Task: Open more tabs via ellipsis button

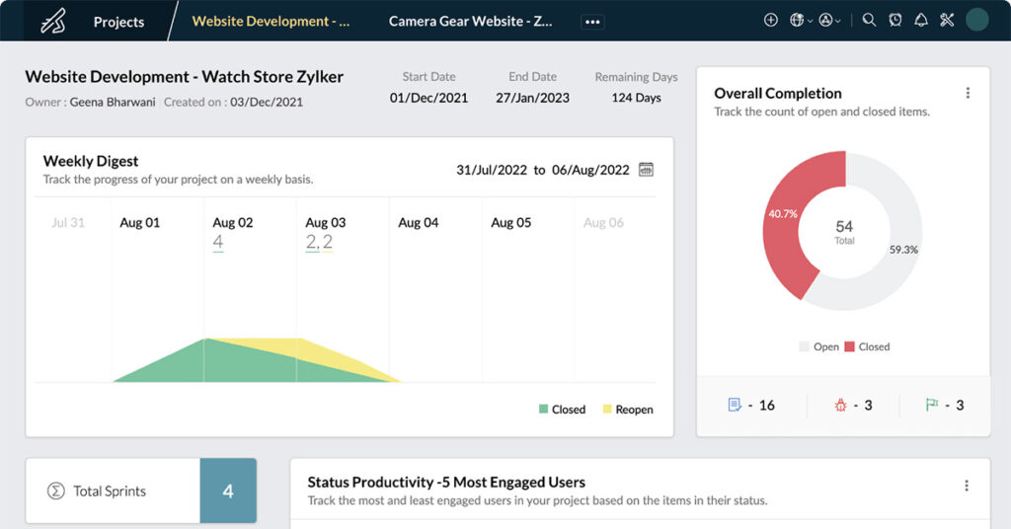Action: 592,22
